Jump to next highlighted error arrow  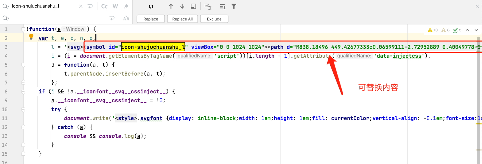[476, 30]
